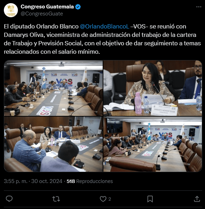Open top-left photo of meeting room
Viewport: 205px width, 209px height.
coord(53,88)
